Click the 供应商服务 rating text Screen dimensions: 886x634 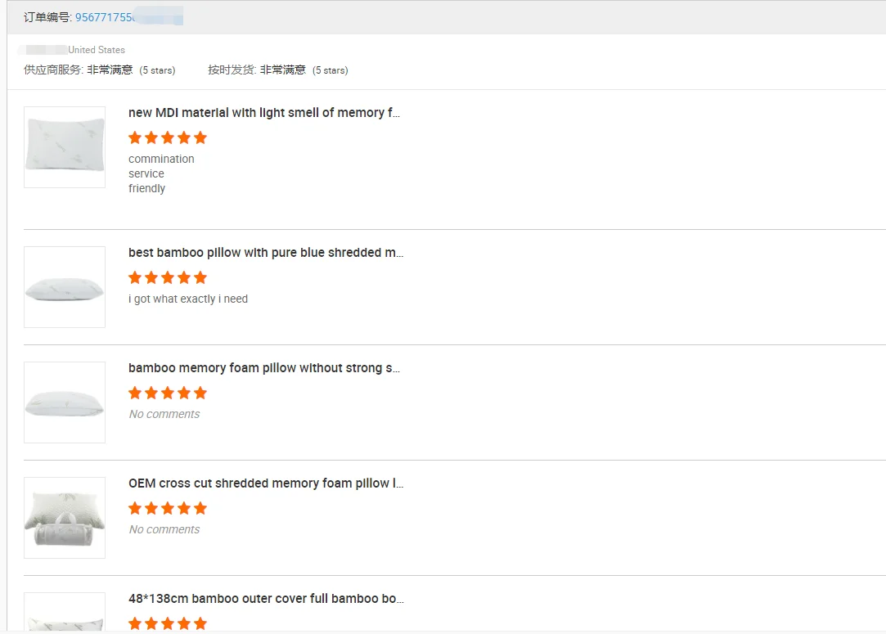point(99,70)
